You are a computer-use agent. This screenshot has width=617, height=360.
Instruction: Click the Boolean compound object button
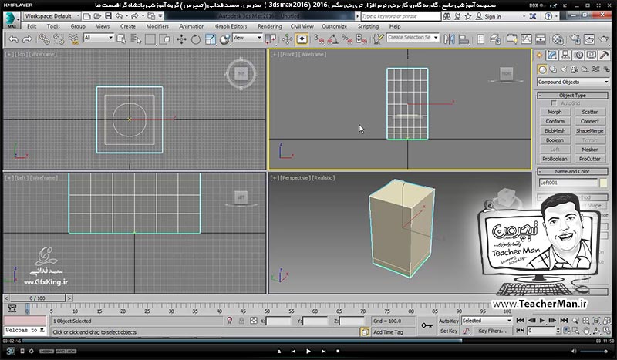click(x=555, y=140)
